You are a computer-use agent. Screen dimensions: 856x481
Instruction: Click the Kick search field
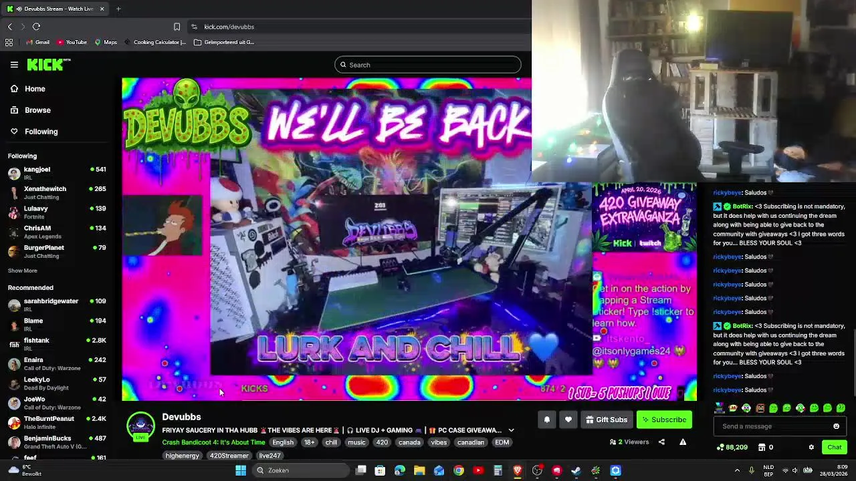(428, 65)
